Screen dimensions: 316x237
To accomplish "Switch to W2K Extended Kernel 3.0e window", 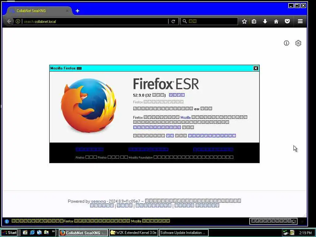I will [x=134, y=233].
